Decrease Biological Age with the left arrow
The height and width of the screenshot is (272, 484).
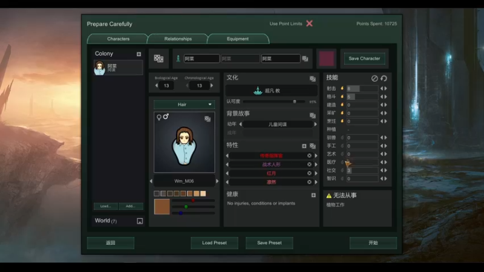[x=157, y=85]
